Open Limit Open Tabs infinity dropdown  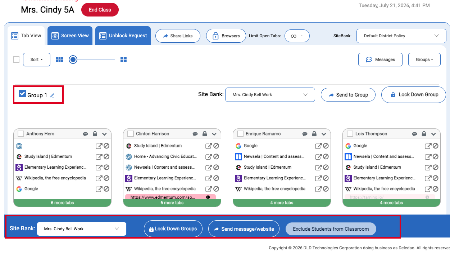pyautogui.click(x=297, y=36)
